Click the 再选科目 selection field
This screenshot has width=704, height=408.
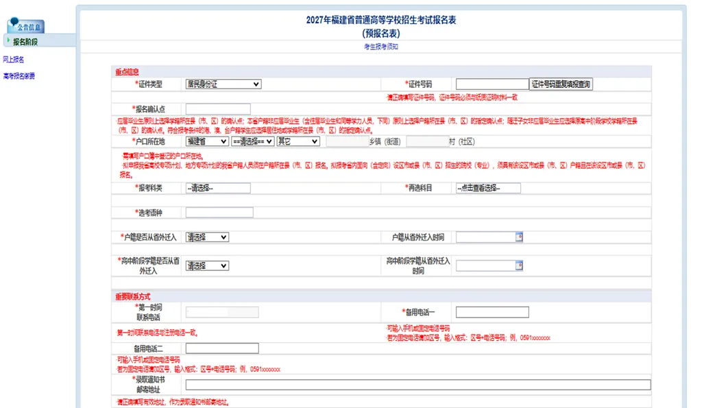pos(488,189)
